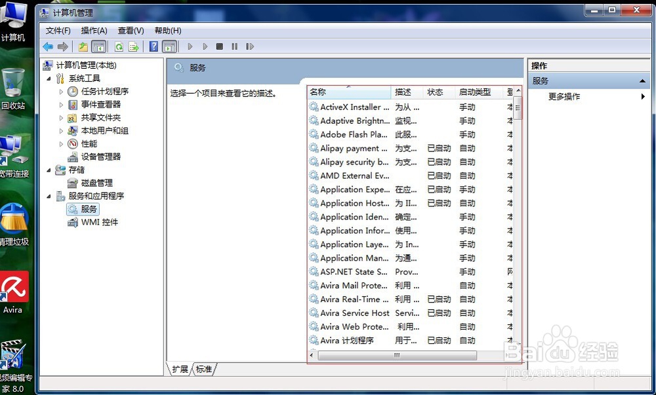Open the 查看(V) menu

coord(131,31)
